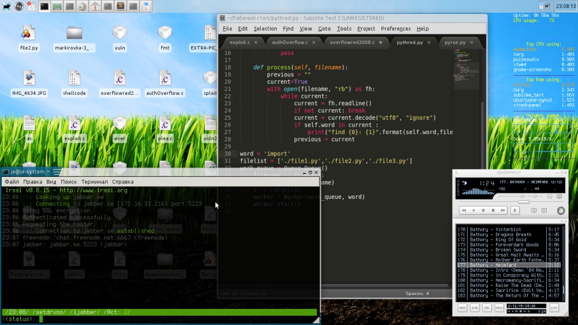Screen dimensions: 578x325
Task: Click the Sublime Text panel taskbar icon
Action: click(x=121, y=6)
